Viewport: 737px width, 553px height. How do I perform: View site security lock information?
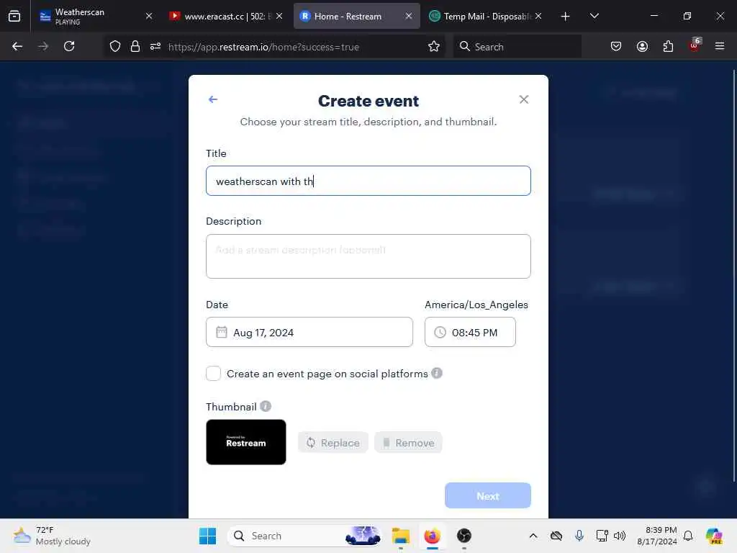pos(135,46)
